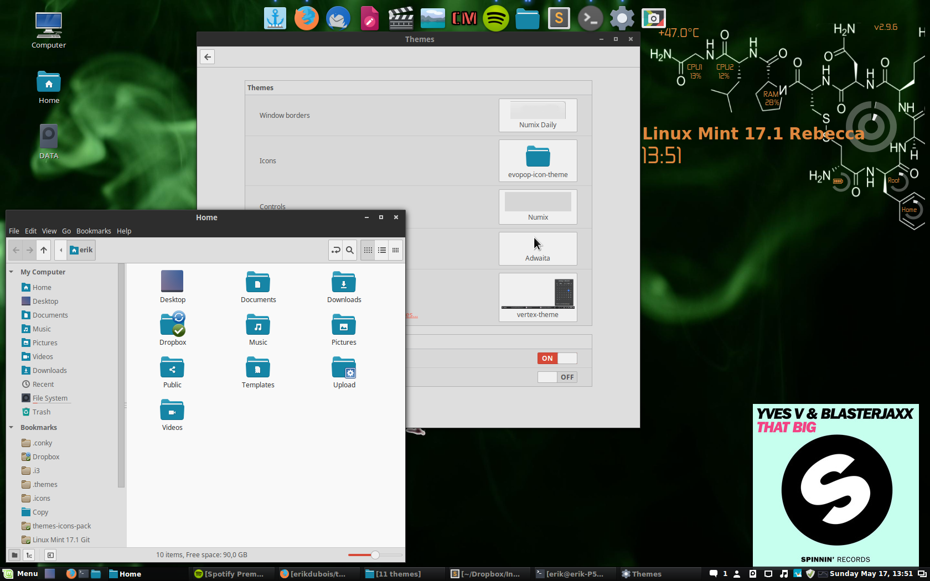Launch the red CM application from dock
930x581 pixels.
[464, 18]
